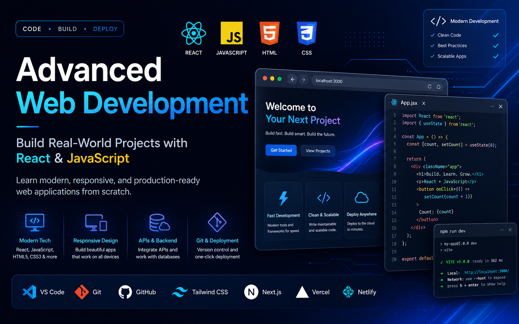Click the React icon in the App.jsx tab

(394, 102)
